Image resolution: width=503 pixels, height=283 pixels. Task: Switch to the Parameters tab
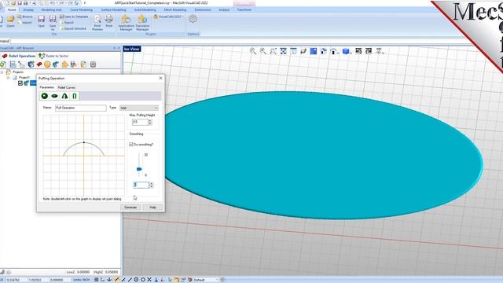point(47,87)
